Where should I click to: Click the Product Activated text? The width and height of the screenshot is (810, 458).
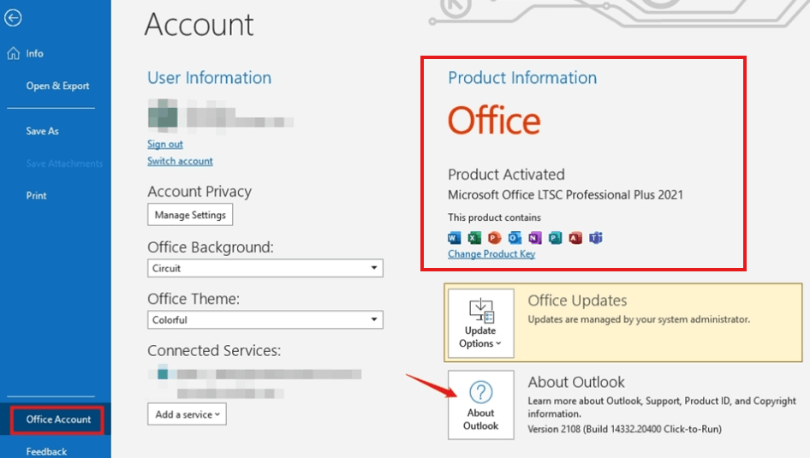506,175
